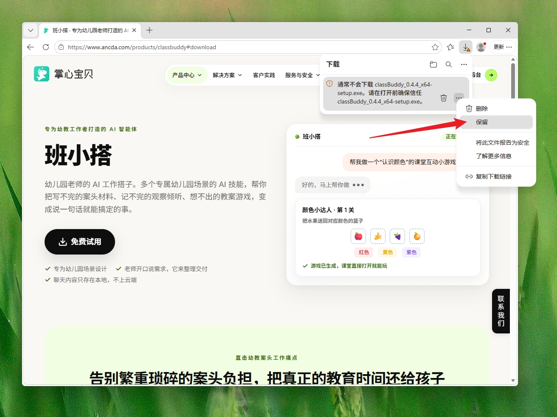Viewport: 557px width, 417px height.
Task: Open the tab list chevron button
Action: click(x=31, y=31)
